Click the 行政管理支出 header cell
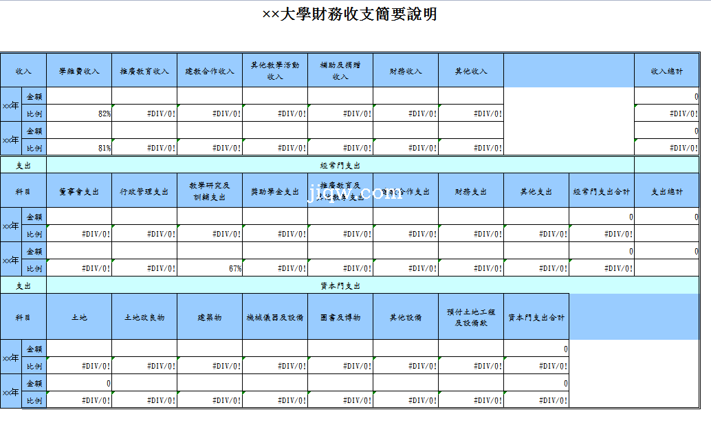The width and height of the screenshot is (711, 423). (144, 192)
